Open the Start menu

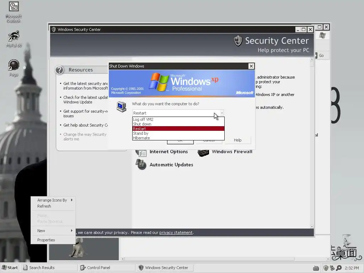(x=10, y=268)
